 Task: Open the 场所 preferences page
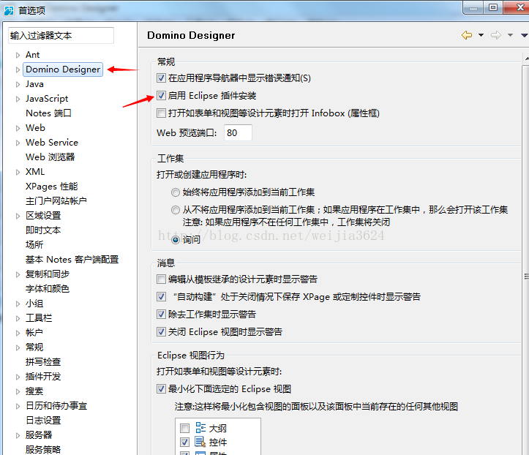tap(34, 245)
